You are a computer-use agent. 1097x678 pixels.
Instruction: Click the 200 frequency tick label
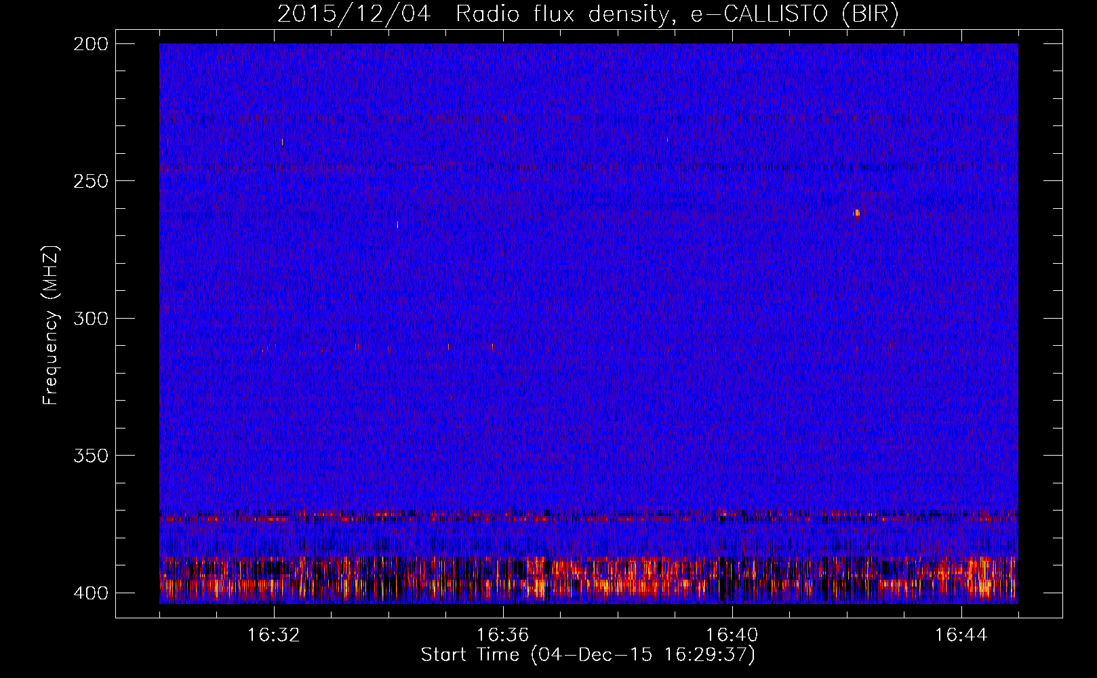[90, 44]
